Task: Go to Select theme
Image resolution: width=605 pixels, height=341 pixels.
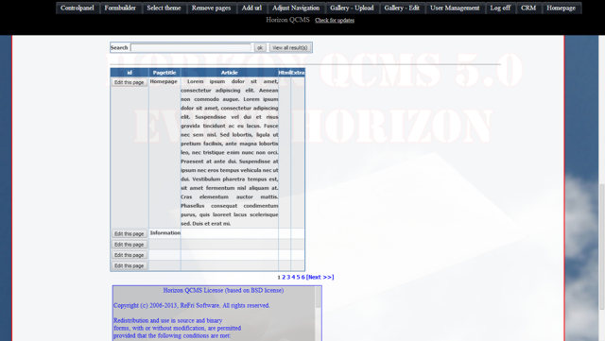Action: (164, 8)
